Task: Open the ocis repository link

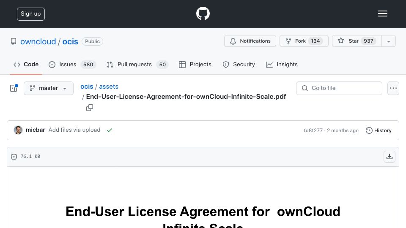Action: (x=70, y=42)
